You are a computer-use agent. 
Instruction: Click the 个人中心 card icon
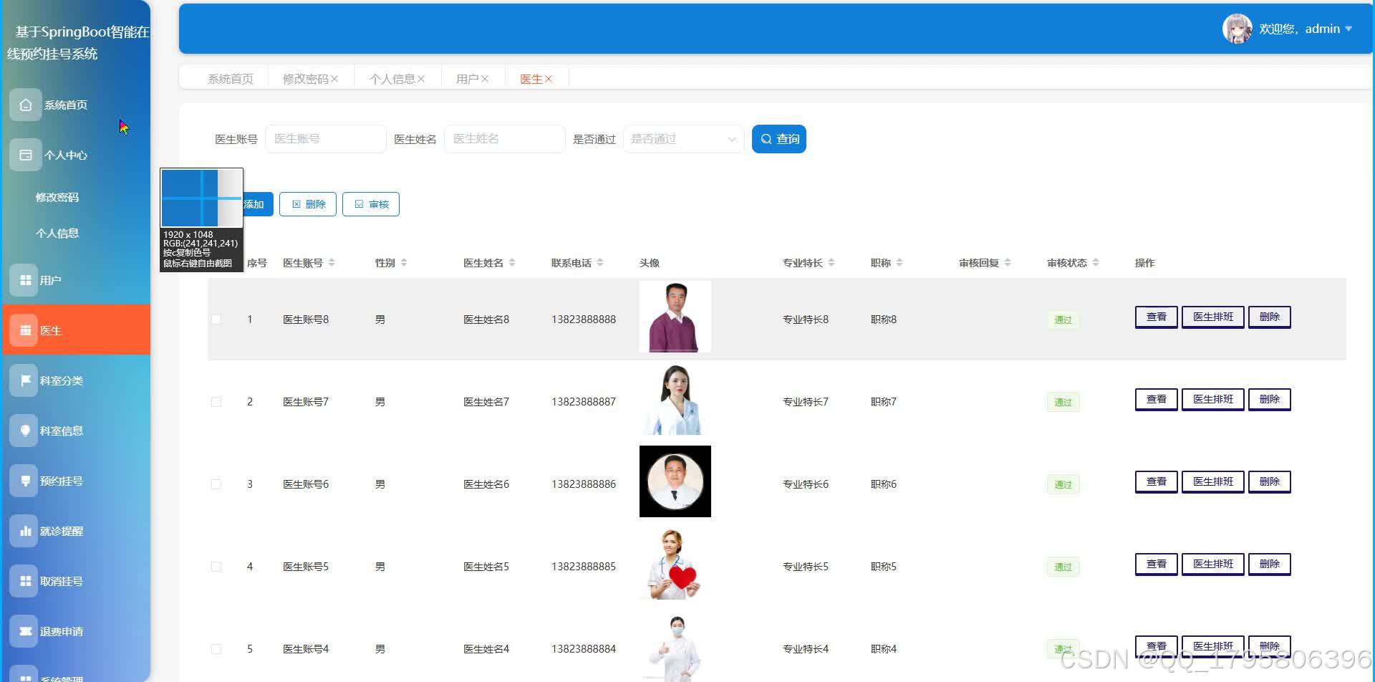25,155
